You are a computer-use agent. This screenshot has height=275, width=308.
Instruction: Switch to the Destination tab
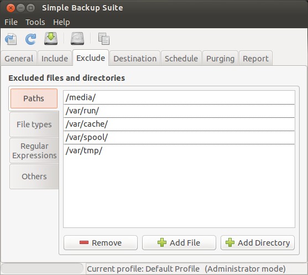[135, 59]
